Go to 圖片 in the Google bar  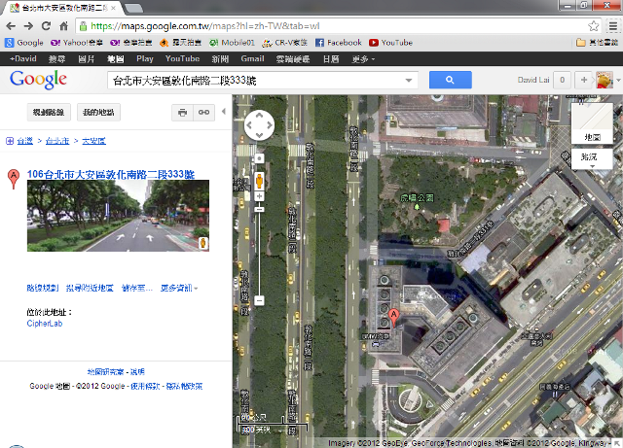tap(87, 59)
